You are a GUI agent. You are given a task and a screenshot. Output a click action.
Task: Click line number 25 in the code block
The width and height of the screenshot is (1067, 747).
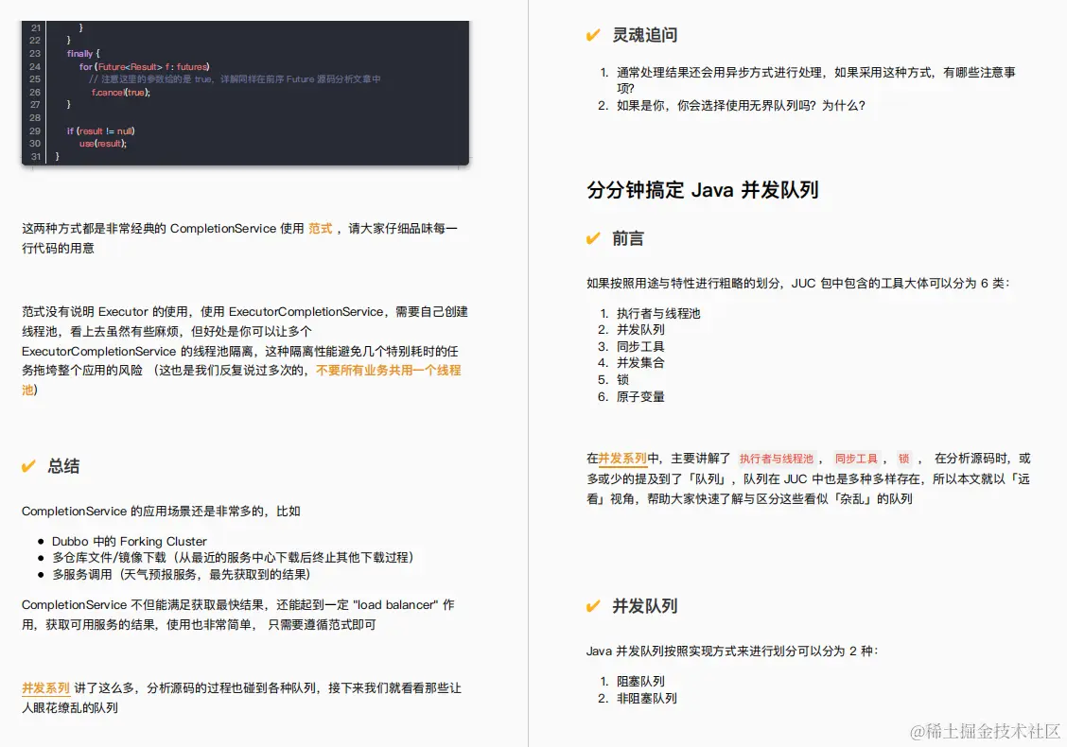coord(34,78)
